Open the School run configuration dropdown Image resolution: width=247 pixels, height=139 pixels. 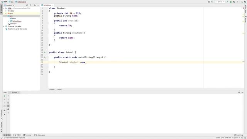220,2
